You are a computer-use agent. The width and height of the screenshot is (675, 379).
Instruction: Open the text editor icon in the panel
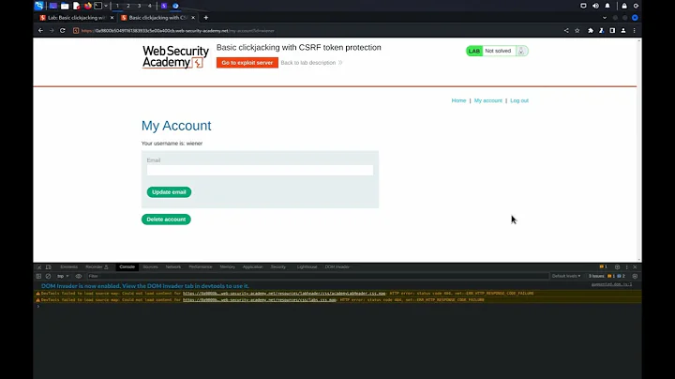coord(76,6)
